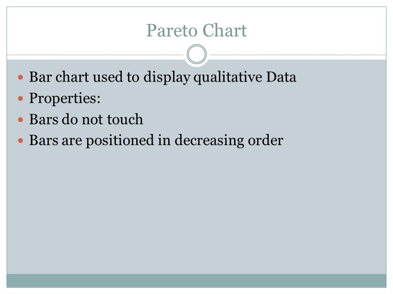The height and width of the screenshot is (294, 393).
Task: Click the word 'positioned' in last bullet
Action: (120, 140)
